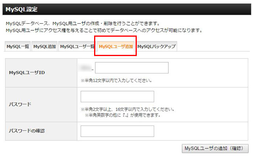Screen dimensions: 253x165
Task: Select the MySQLユーザ一覧 tab
Action: click(x=77, y=47)
